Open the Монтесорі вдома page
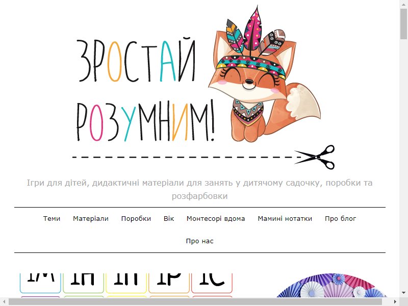408x306 pixels. [216, 219]
